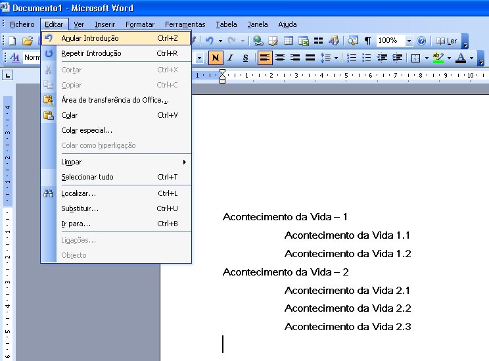Click the Insert Hyperlink globe icon
This screenshot has height=361, width=489.
tap(258, 41)
